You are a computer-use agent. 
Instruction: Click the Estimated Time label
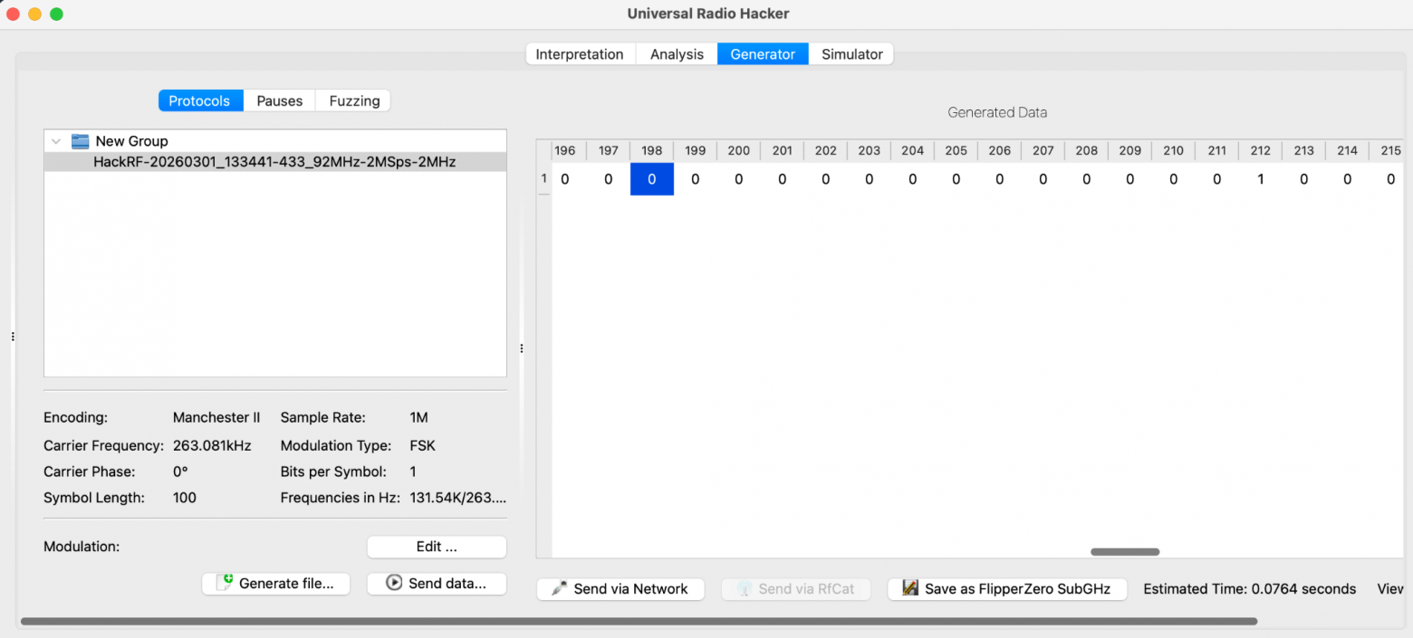(x=1250, y=589)
